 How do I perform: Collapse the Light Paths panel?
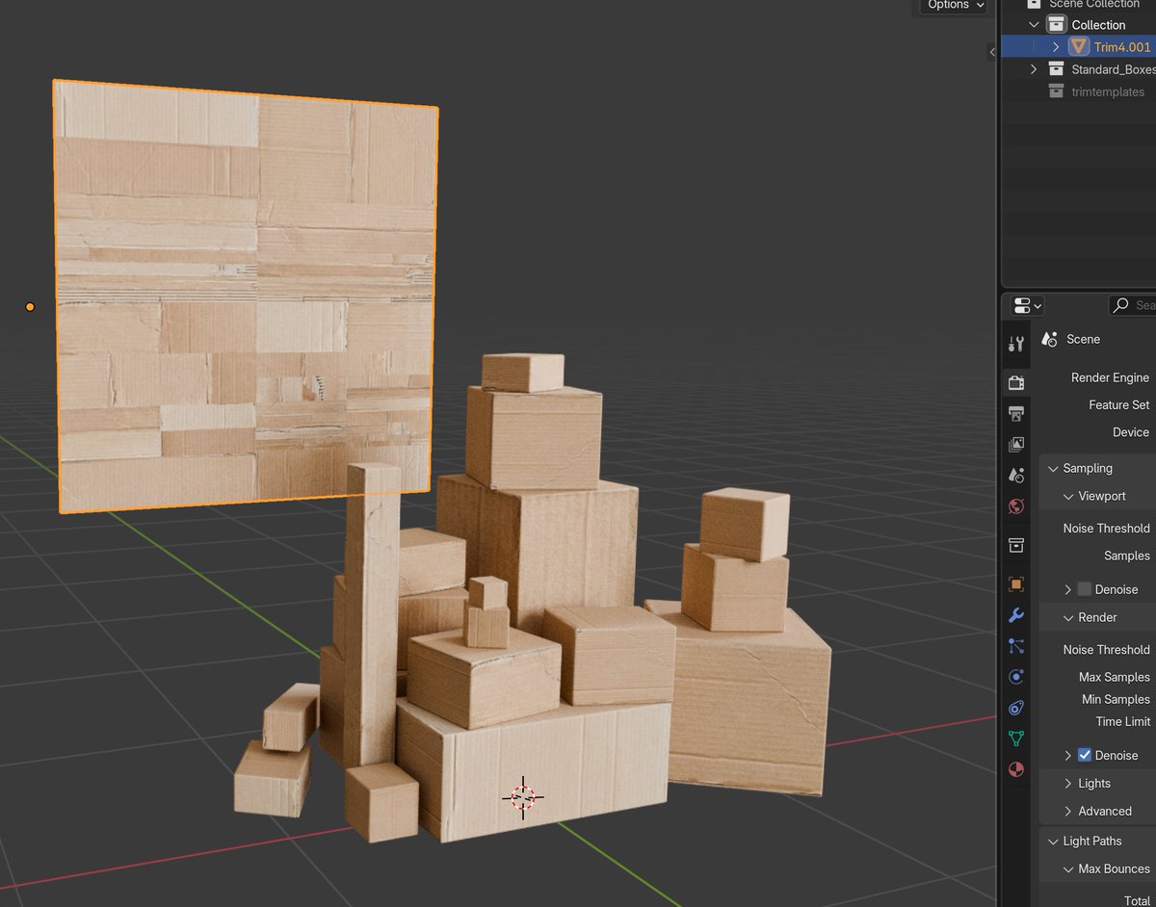click(1053, 842)
